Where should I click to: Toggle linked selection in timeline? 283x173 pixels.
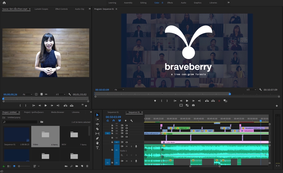click(x=119, y=121)
